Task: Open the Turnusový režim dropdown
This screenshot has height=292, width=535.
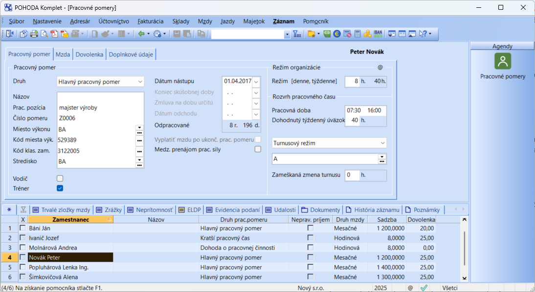Action: click(382, 143)
